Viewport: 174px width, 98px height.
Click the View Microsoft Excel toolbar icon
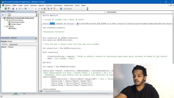pyautogui.click(x=5, y=9)
